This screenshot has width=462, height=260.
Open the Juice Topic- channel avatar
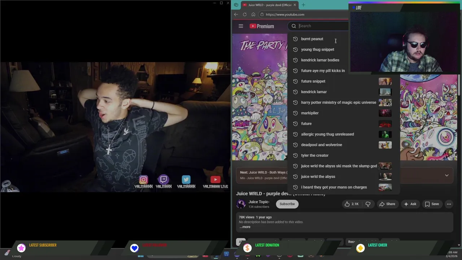tap(241, 204)
